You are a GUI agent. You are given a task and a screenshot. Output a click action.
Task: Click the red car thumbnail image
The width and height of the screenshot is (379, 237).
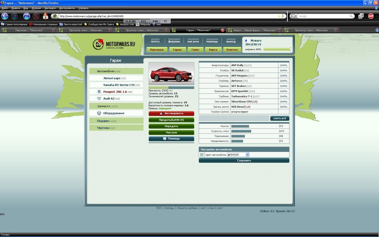pos(172,73)
